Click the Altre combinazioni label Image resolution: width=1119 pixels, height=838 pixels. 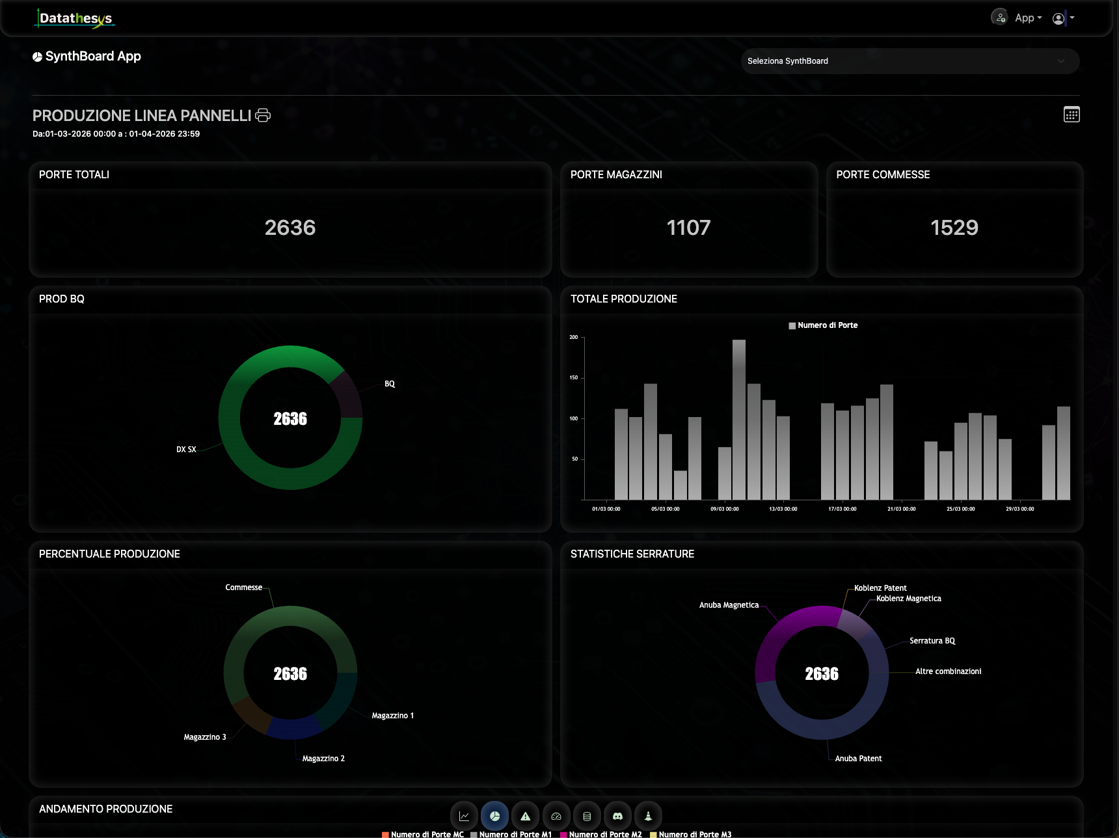click(x=949, y=671)
